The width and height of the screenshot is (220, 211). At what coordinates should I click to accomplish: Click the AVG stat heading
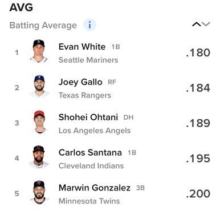[x=21, y=7]
